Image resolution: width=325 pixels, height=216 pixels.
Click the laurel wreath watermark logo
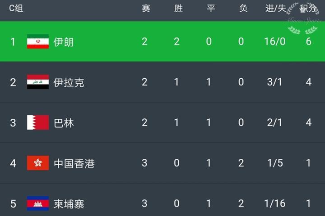pyautogui.click(x=302, y=19)
